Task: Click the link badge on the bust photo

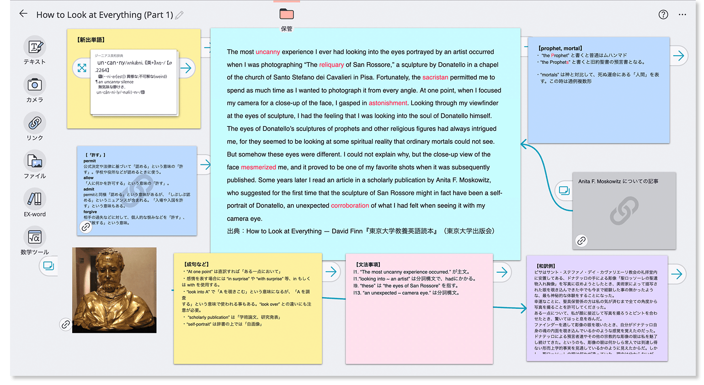Action: (65, 324)
